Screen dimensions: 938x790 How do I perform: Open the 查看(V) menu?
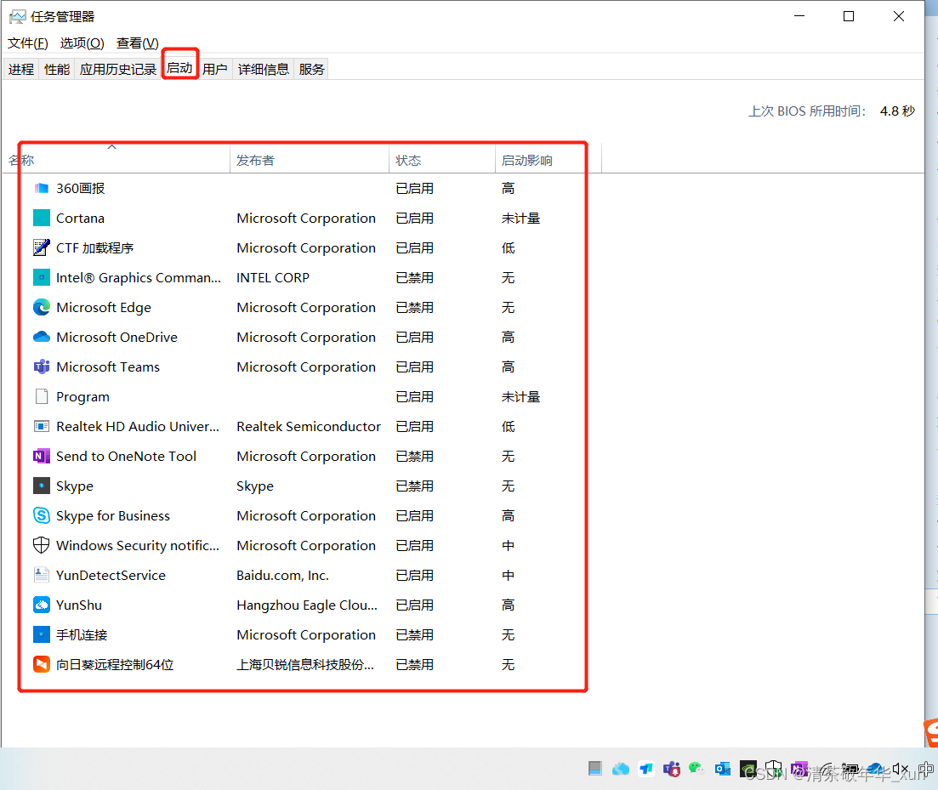tap(137, 43)
